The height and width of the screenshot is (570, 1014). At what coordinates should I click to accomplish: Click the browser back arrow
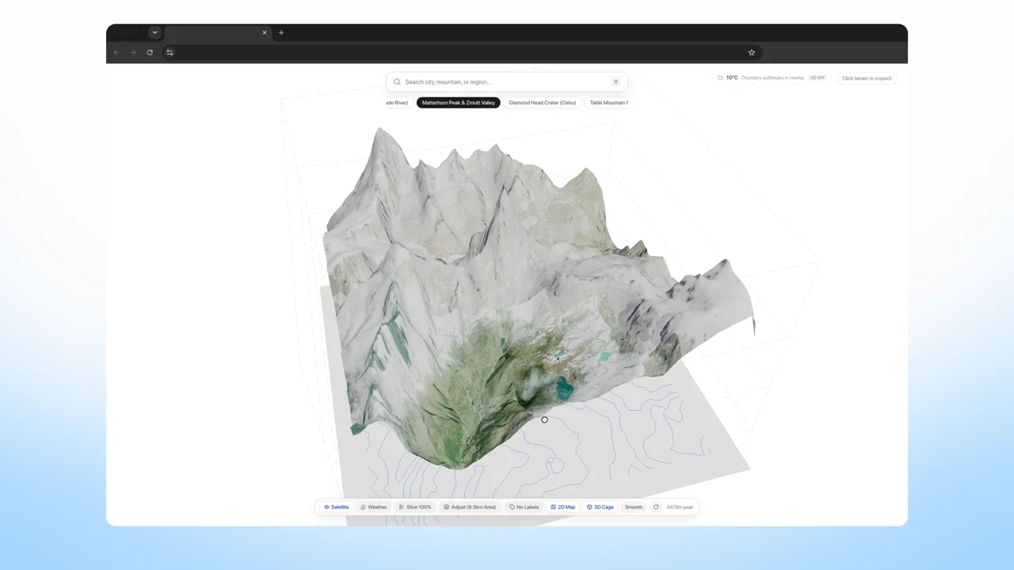116,52
